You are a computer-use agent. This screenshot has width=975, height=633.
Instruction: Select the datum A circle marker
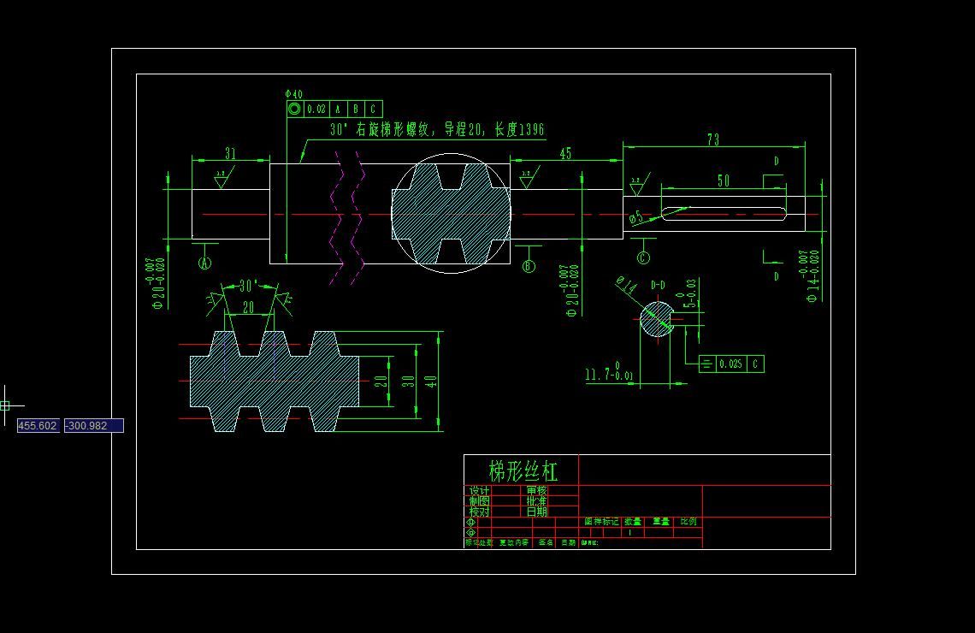205,263
